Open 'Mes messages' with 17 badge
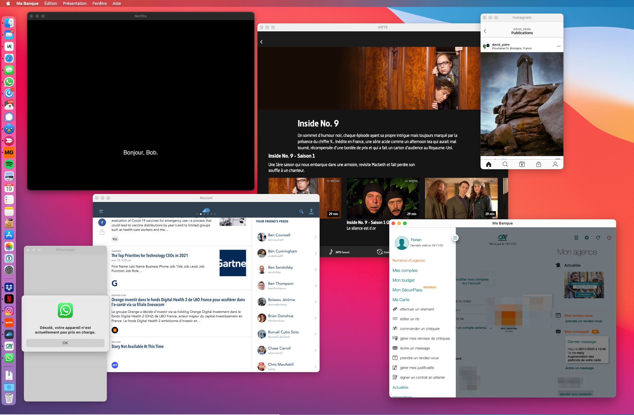This screenshot has width=634, height=415. tap(582, 332)
